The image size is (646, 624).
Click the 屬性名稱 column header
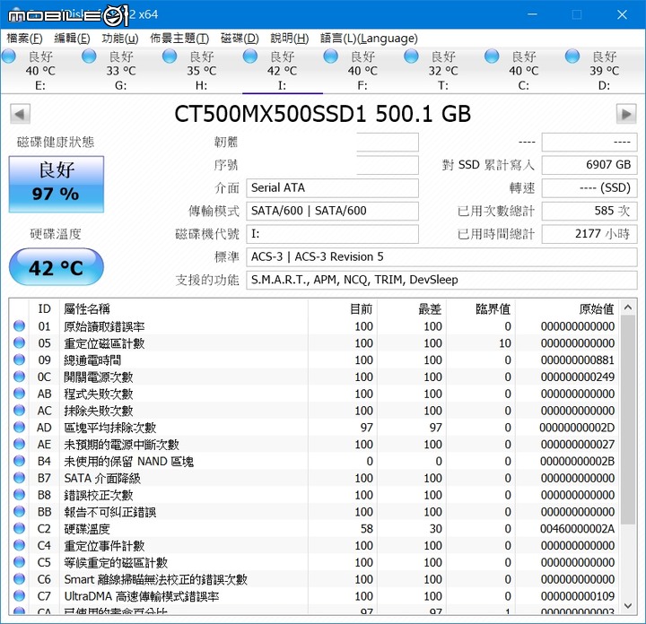pyautogui.click(x=184, y=308)
